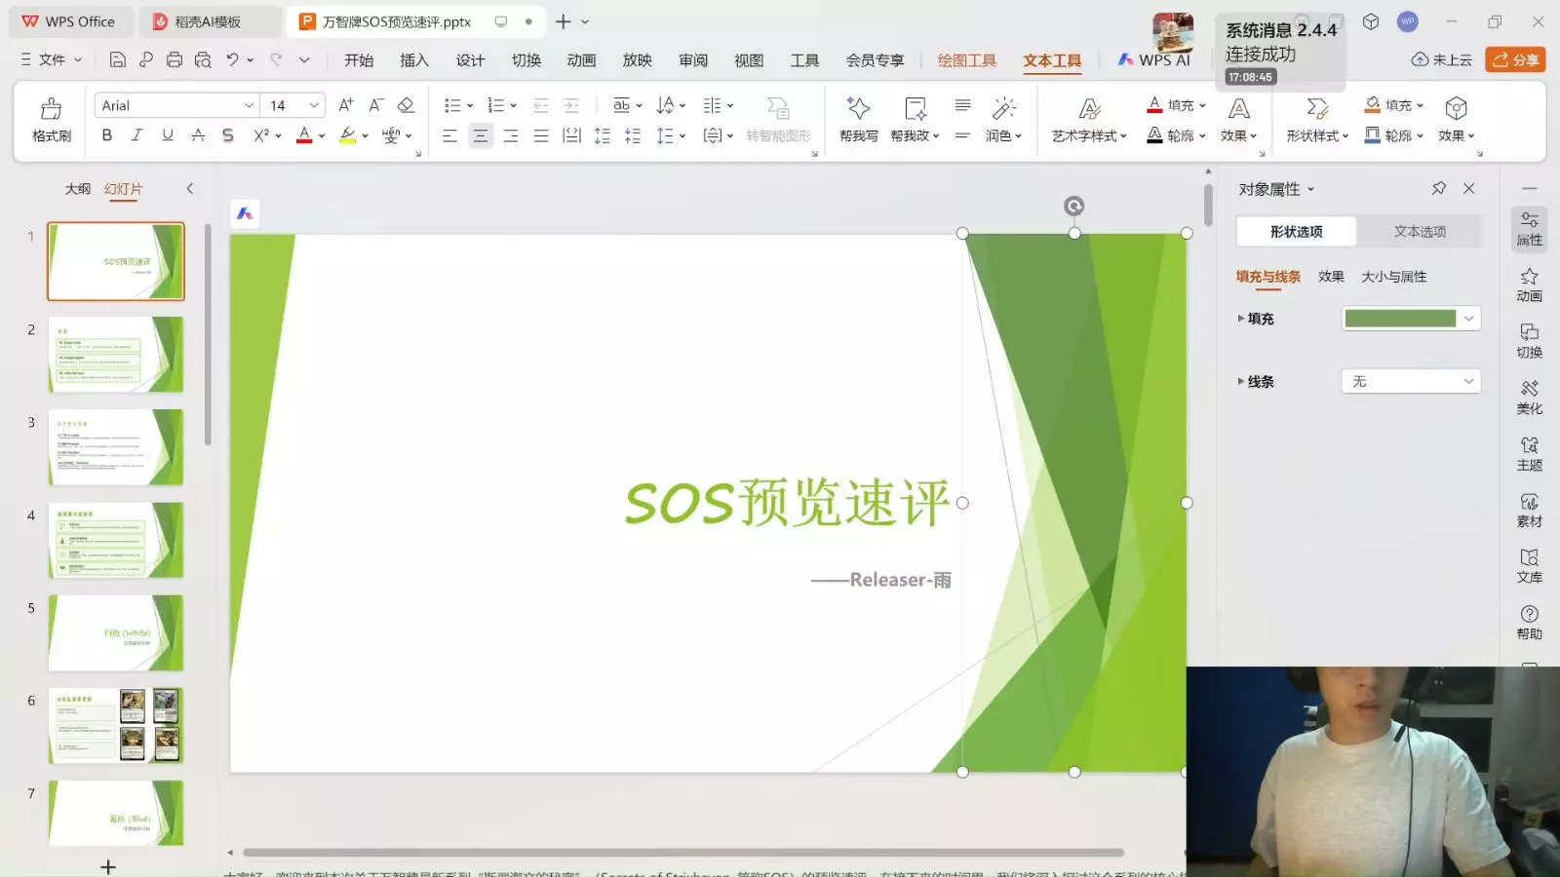The image size is (1560, 877).
Task: Switch to the 大小与属性 size and properties tab
Action: point(1393,277)
